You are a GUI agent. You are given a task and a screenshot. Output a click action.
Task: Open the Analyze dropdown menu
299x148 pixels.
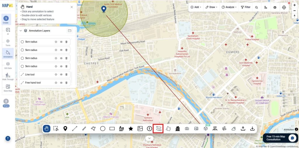pos(229,7)
